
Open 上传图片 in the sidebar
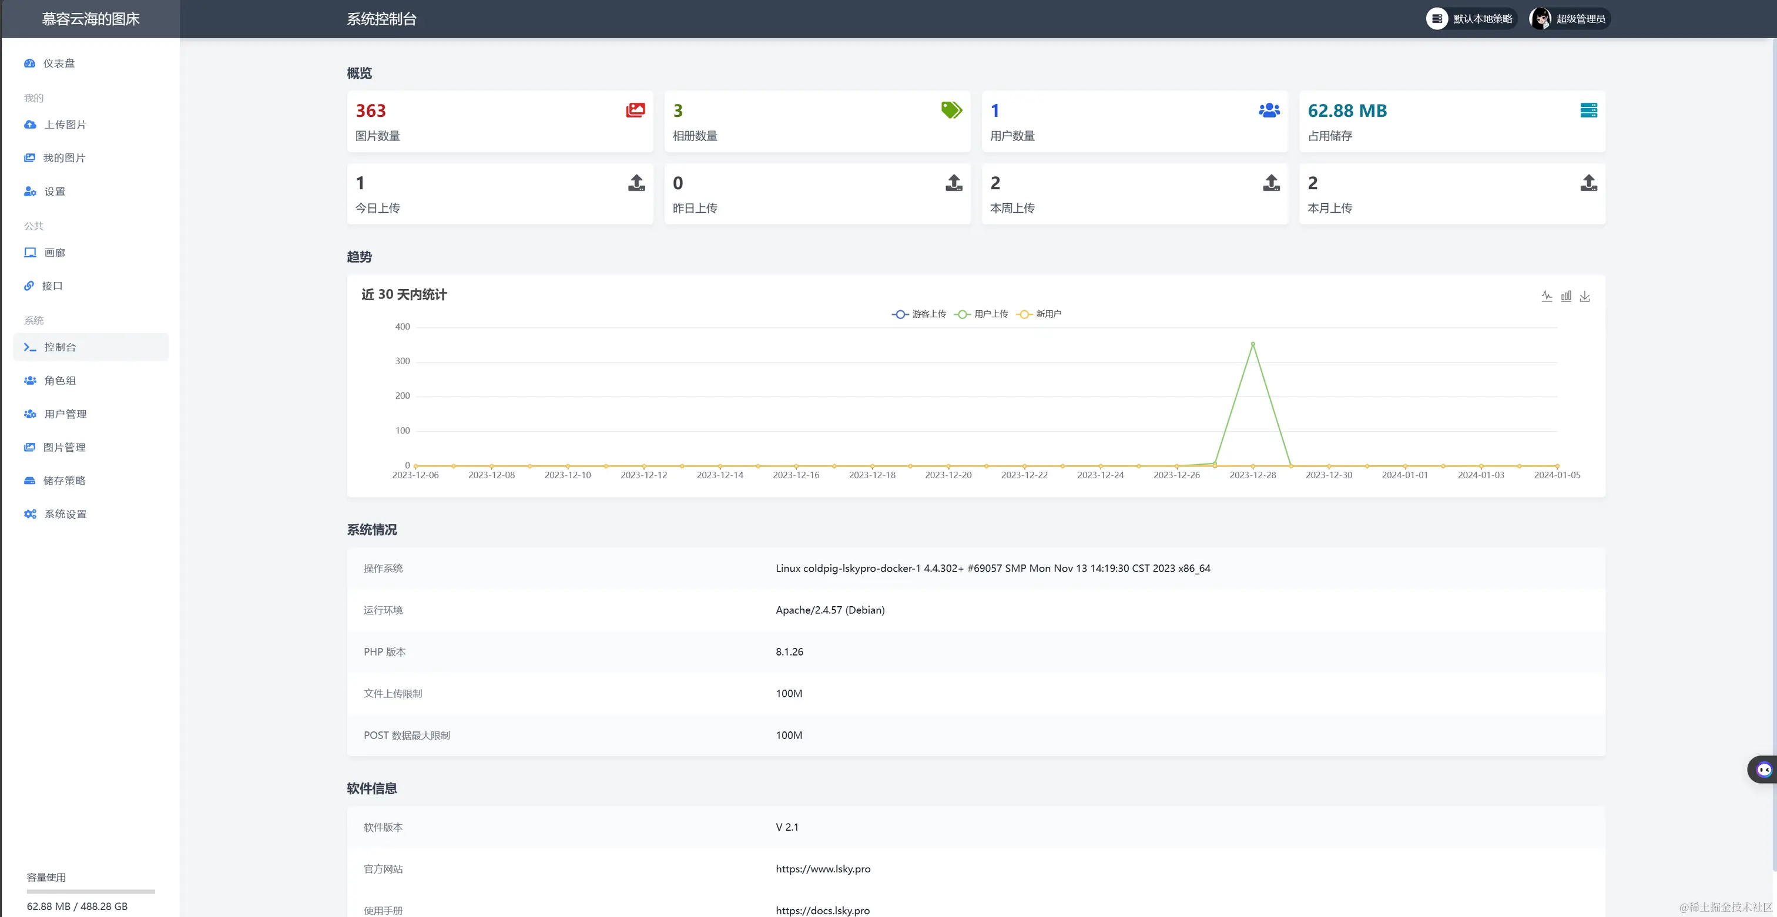click(65, 125)
